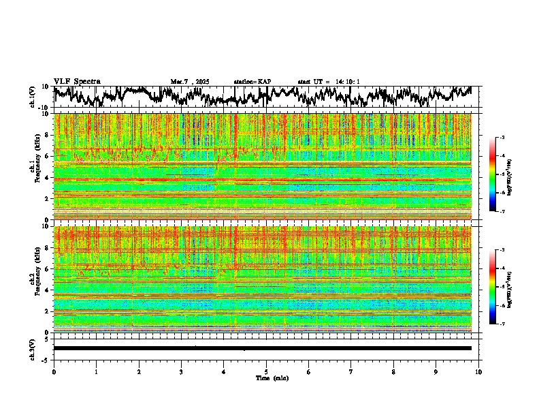The width and height of the screenshot is (539, 417).
Task: Click ch.1 color bar "log(PSD)(V²/Hz)" label
Action: 509,178
